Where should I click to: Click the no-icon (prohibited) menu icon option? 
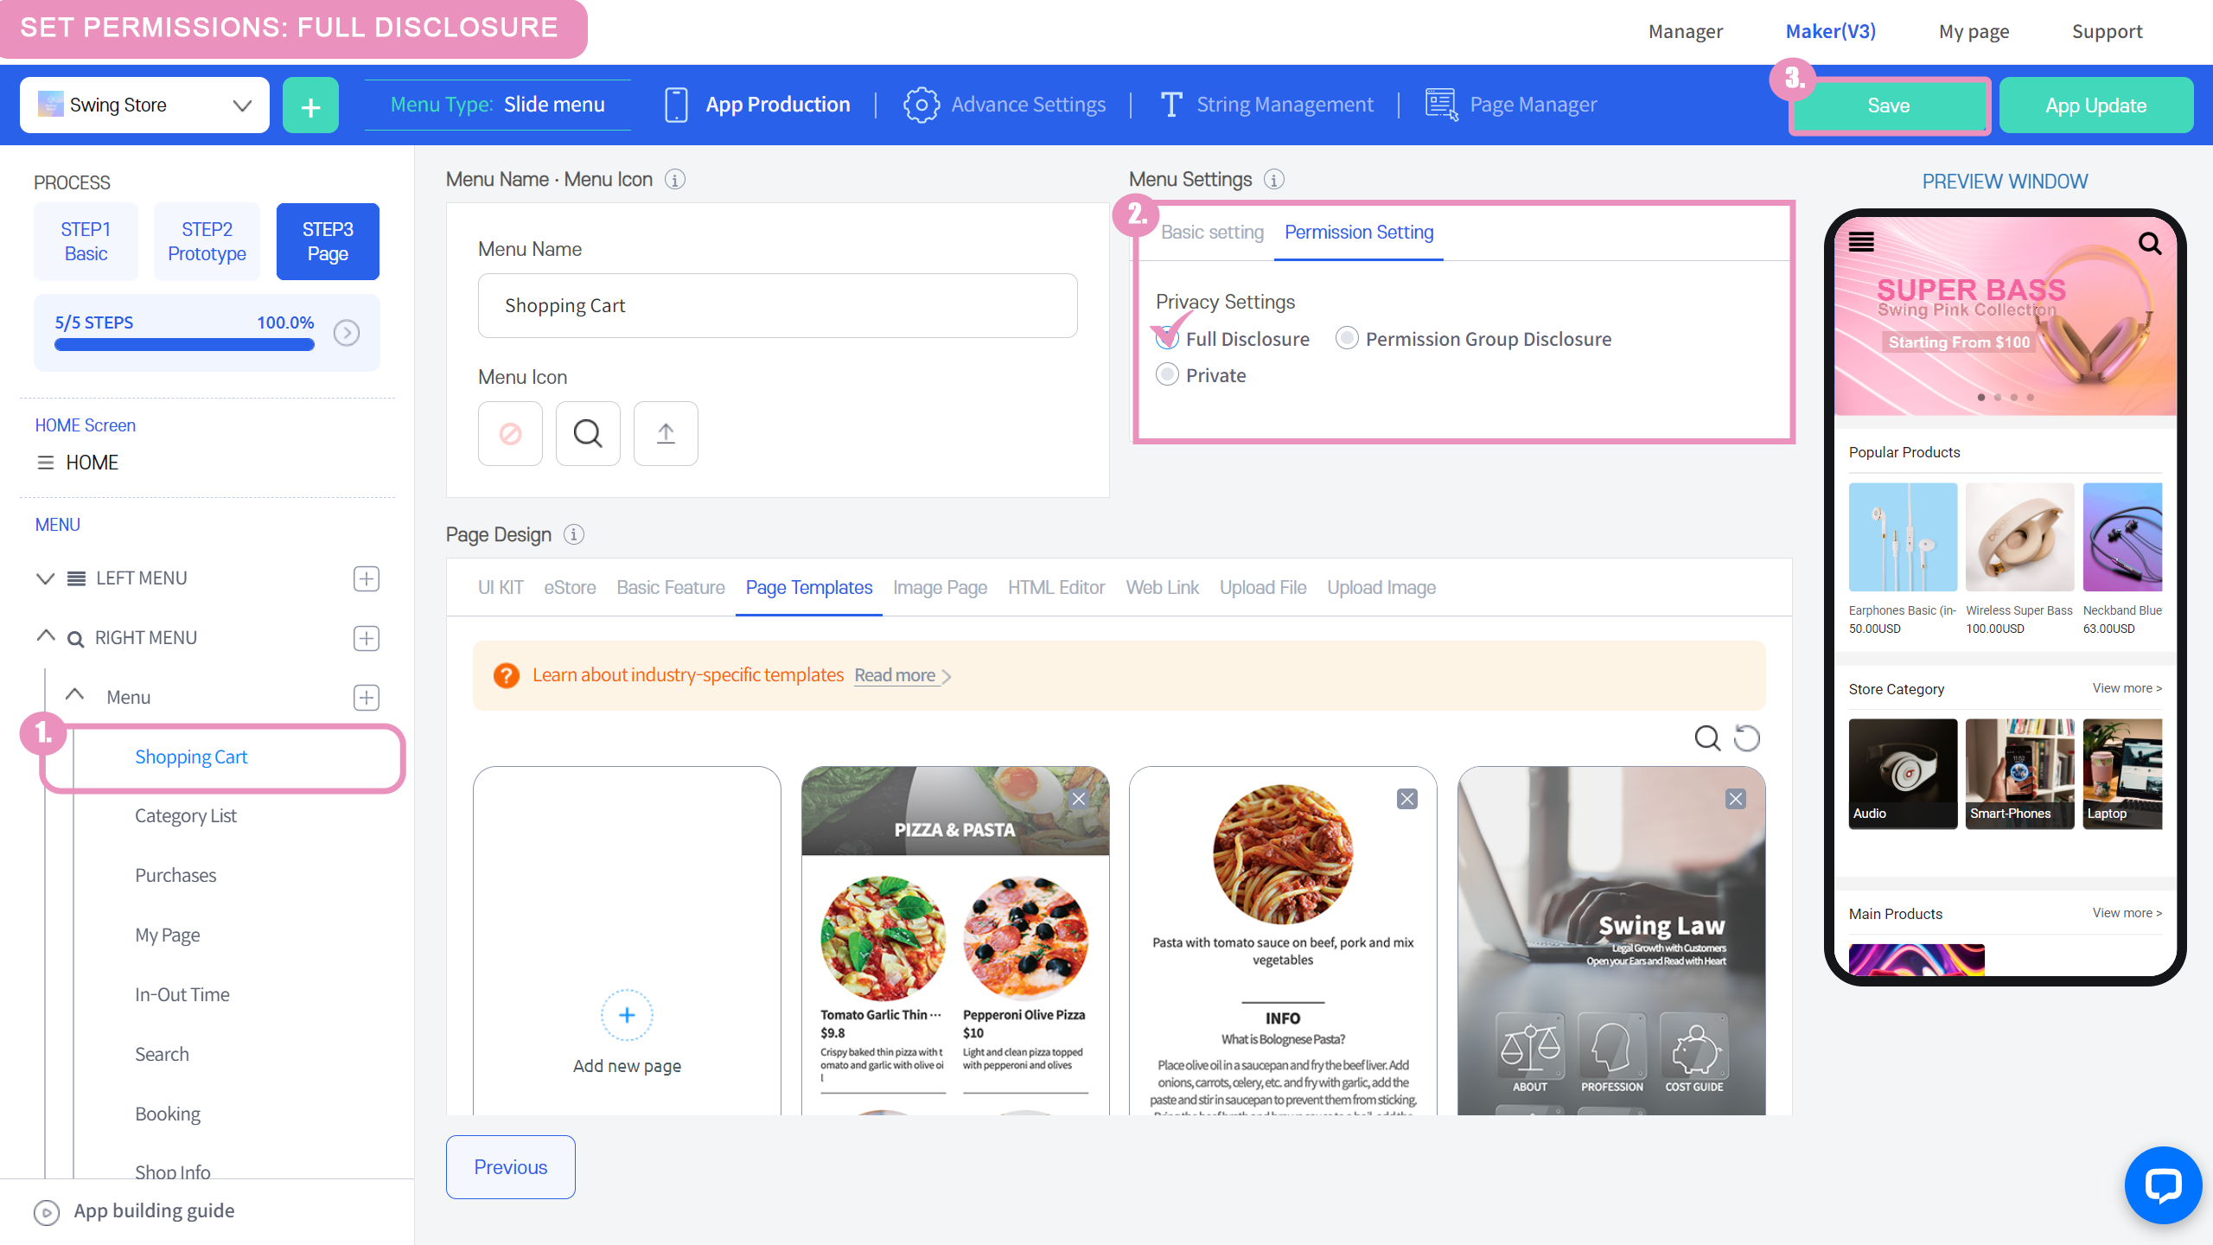tap(510, 433)
